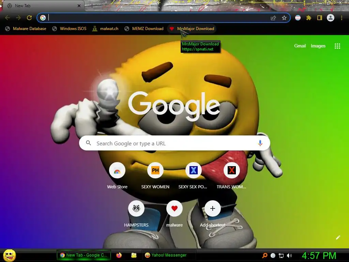Open Google apps grid
This screenshot has width=349, height=262.
(337, 46)
